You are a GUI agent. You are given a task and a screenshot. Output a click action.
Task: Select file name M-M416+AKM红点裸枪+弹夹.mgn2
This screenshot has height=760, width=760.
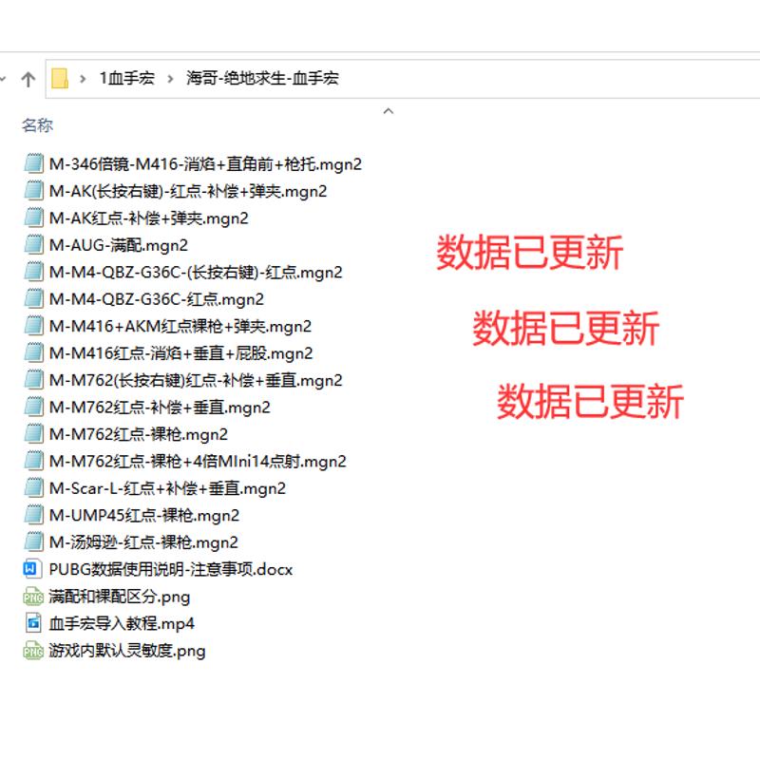coord(180,327)
